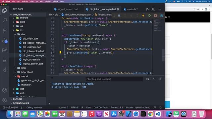Restart the debug session
This screenshot has height=119, width=212.
149,16
